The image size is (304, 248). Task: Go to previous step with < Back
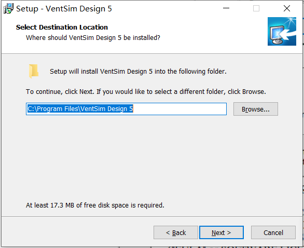176,232
